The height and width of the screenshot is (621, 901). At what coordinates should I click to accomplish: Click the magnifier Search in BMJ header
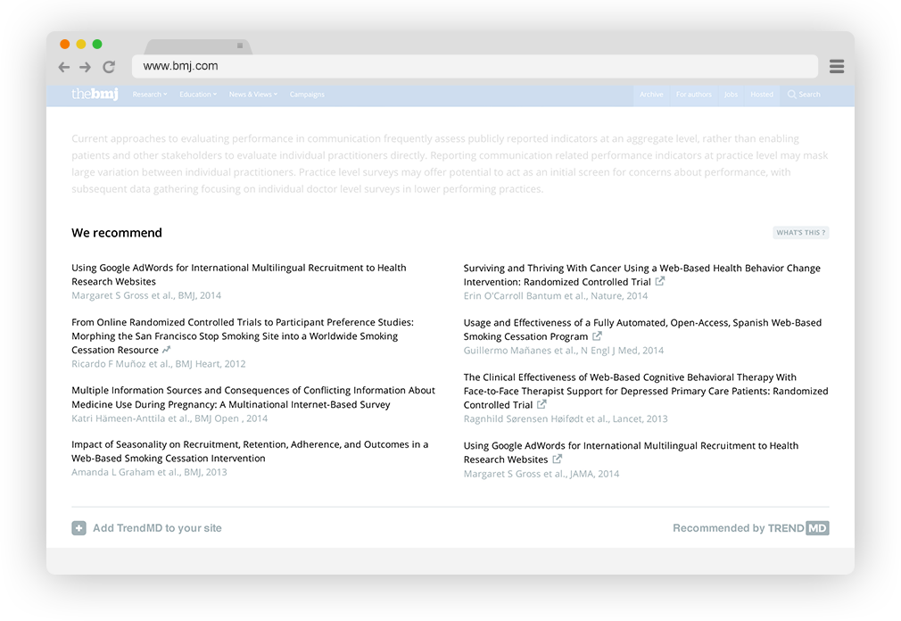click(x=803, y=95)
